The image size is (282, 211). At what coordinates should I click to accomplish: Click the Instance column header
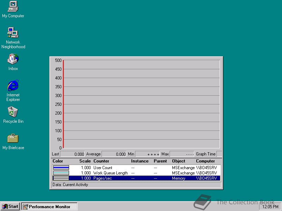(x=140, y=161)
